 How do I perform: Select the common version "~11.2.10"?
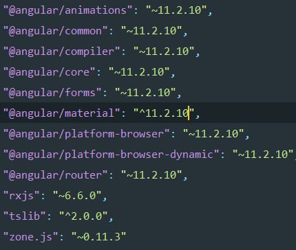point(151,31)
